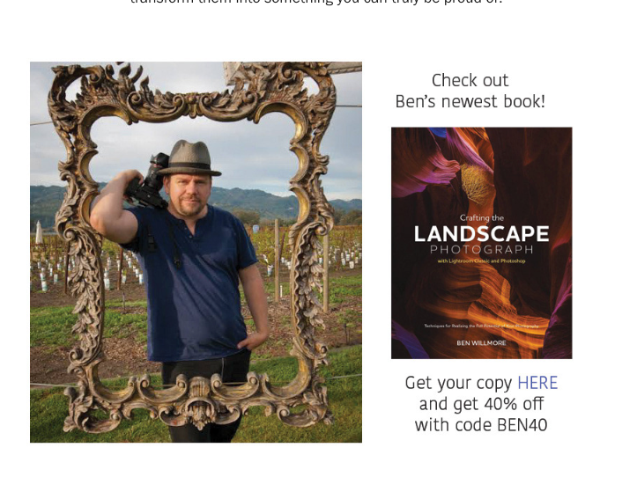Click the 'Ben's newest book!' text line
Viewport: 637px width, 477px height.
coord(470,101)
